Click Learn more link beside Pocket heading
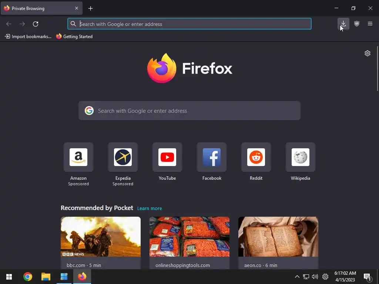The width and height of the screenshot is (379, 284). point(150,209)
